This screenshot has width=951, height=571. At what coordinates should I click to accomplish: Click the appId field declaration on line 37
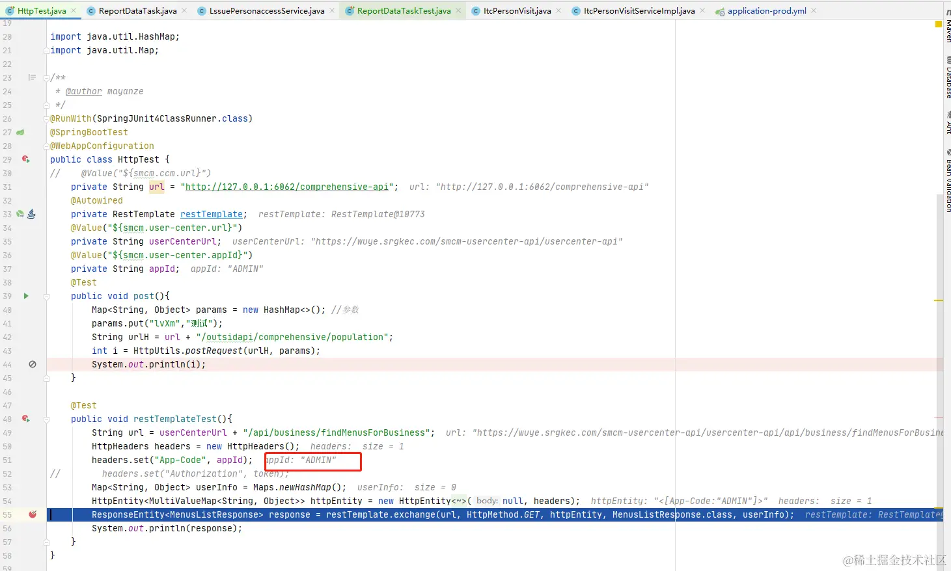pyautogui.click(x=162, y=269)
